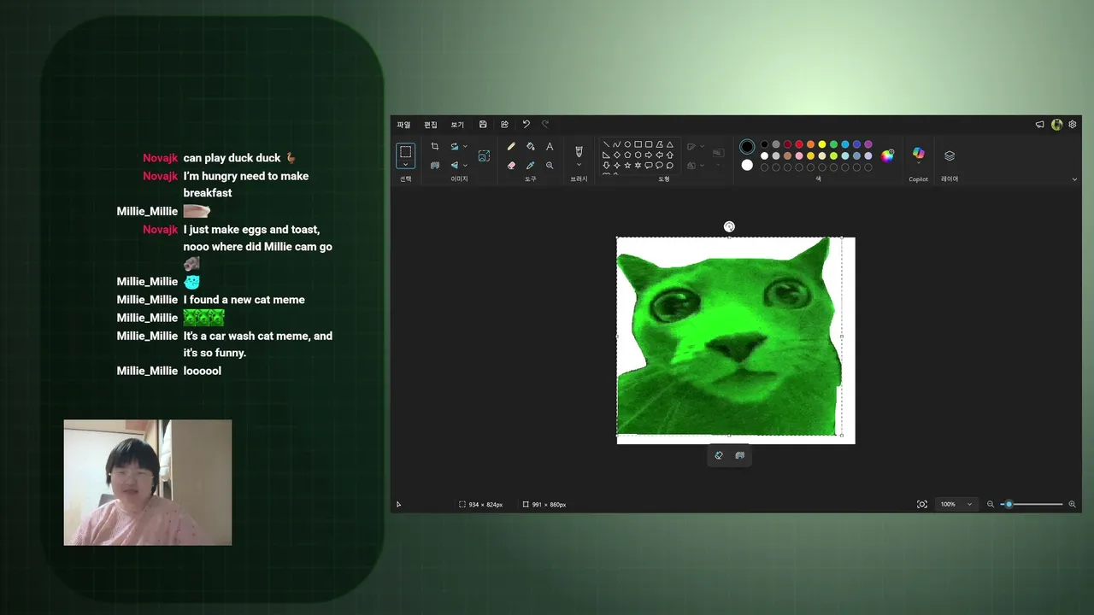Pick the Oval shape
The image size is (1094, 615).
click(627, 144)
